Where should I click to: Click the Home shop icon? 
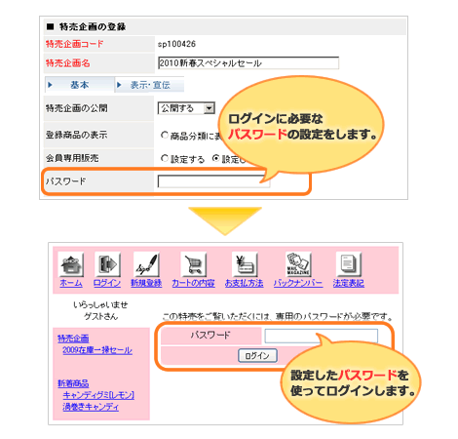(71, 264)
